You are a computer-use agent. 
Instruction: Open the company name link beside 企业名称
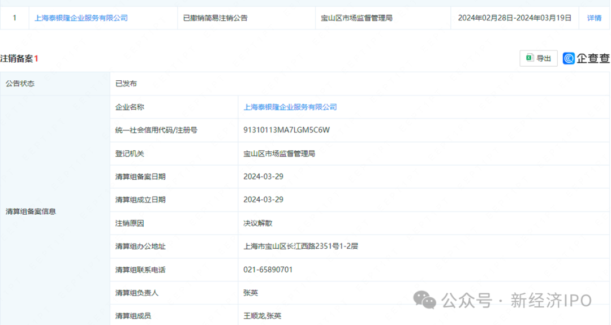click(290, 107)
